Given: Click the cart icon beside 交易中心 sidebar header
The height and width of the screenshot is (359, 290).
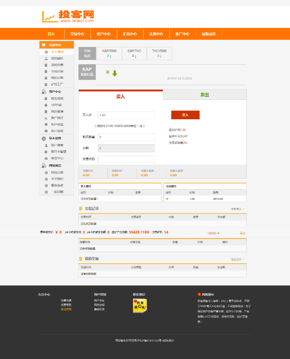Looking at the screenshot, I should pos(44,45).
